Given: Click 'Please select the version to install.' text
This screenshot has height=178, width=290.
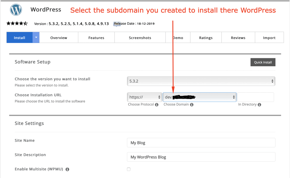Looking at the screenshot, I should coord(42,85).
